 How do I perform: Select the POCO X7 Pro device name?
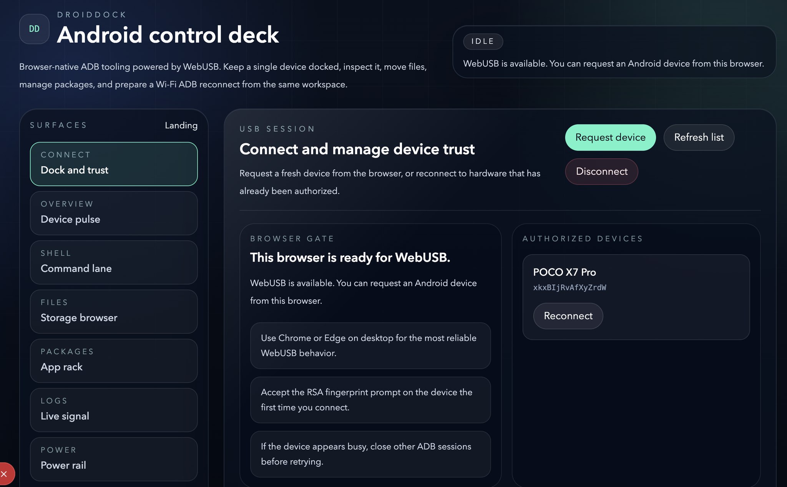point(564,272)
